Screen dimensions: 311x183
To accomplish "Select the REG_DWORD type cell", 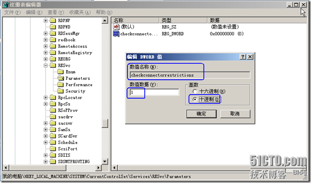I will click(x=173, y=34).
